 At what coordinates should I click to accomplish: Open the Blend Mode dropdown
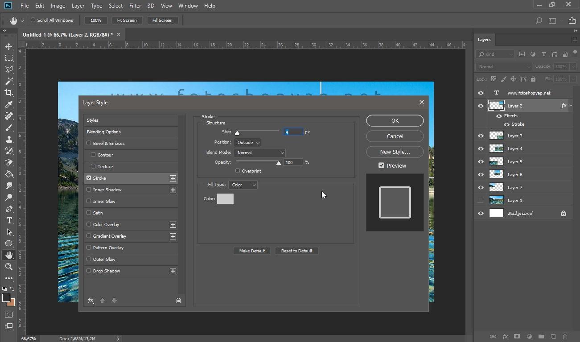pos(259,152)
